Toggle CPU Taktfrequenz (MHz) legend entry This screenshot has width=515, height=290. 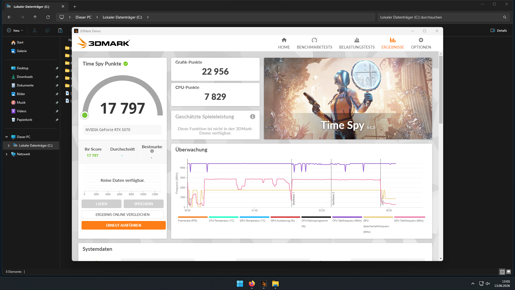pyautogui.click(x=347, y=219)
